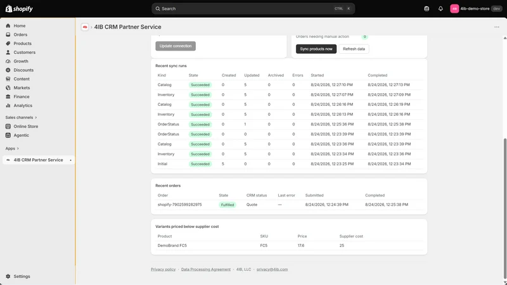Click the Initial sync run row
Viewport: 507px width, 285px height.
pyautogui.click(x=289, y=164)
